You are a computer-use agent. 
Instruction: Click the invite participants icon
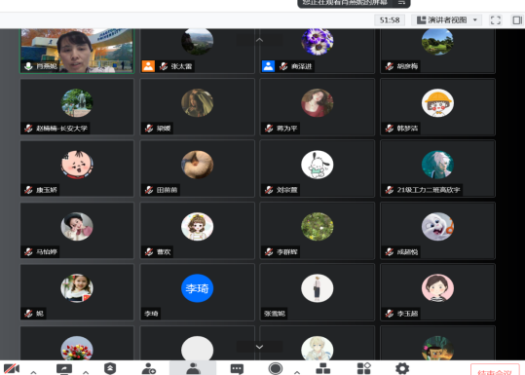point(149,368)
